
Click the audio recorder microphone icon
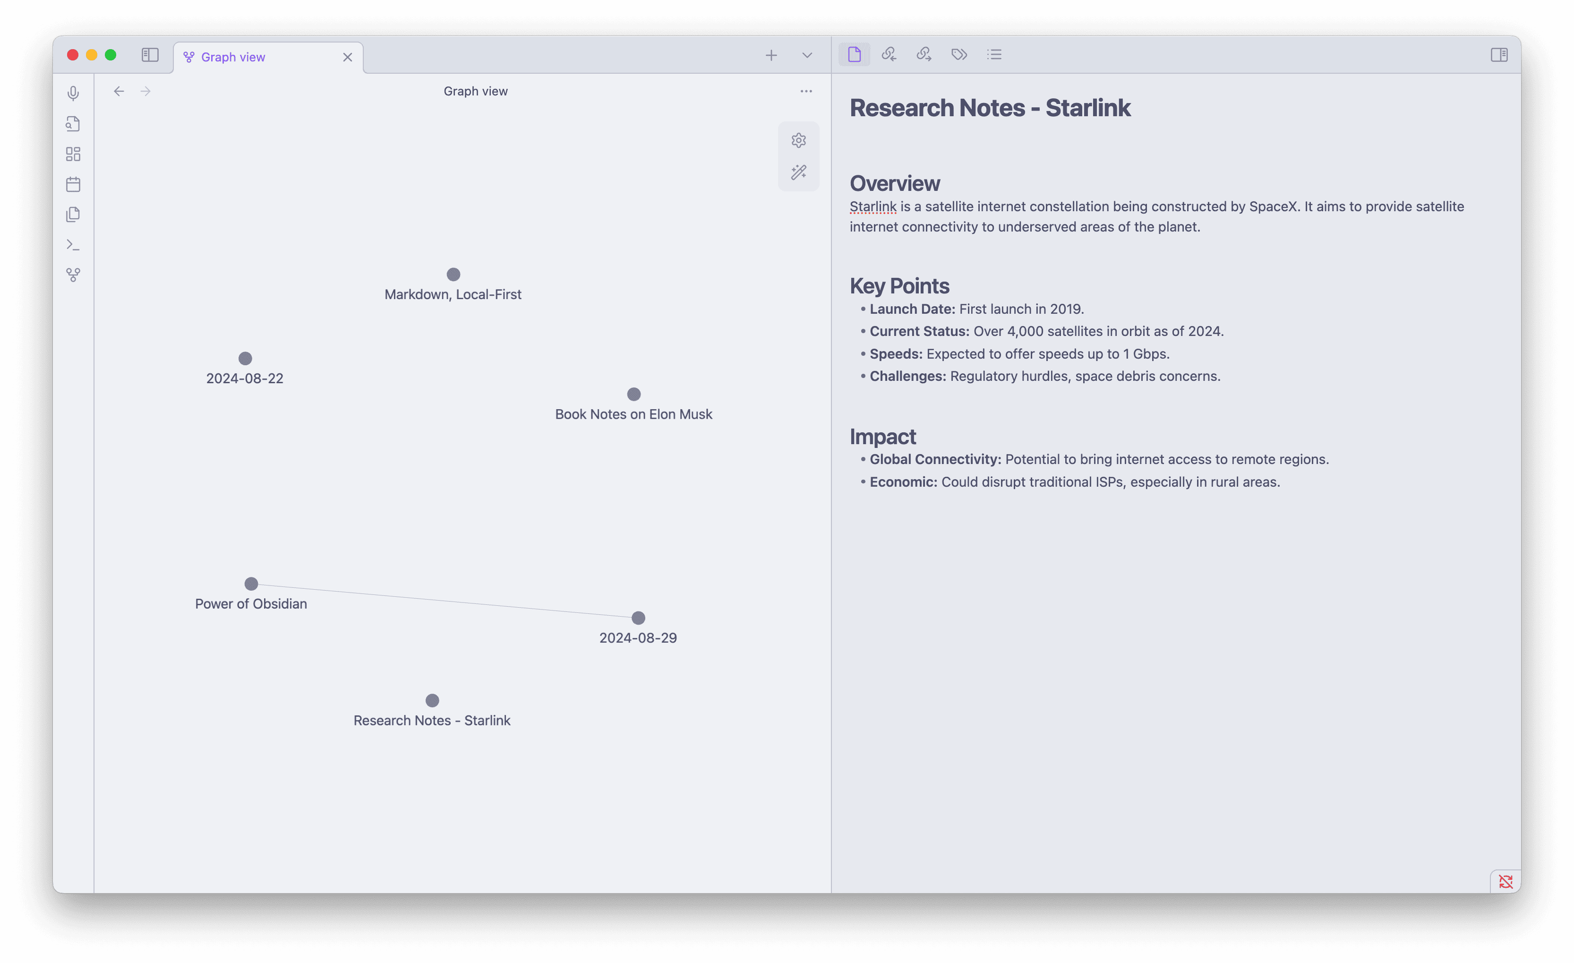click(74, 93)
